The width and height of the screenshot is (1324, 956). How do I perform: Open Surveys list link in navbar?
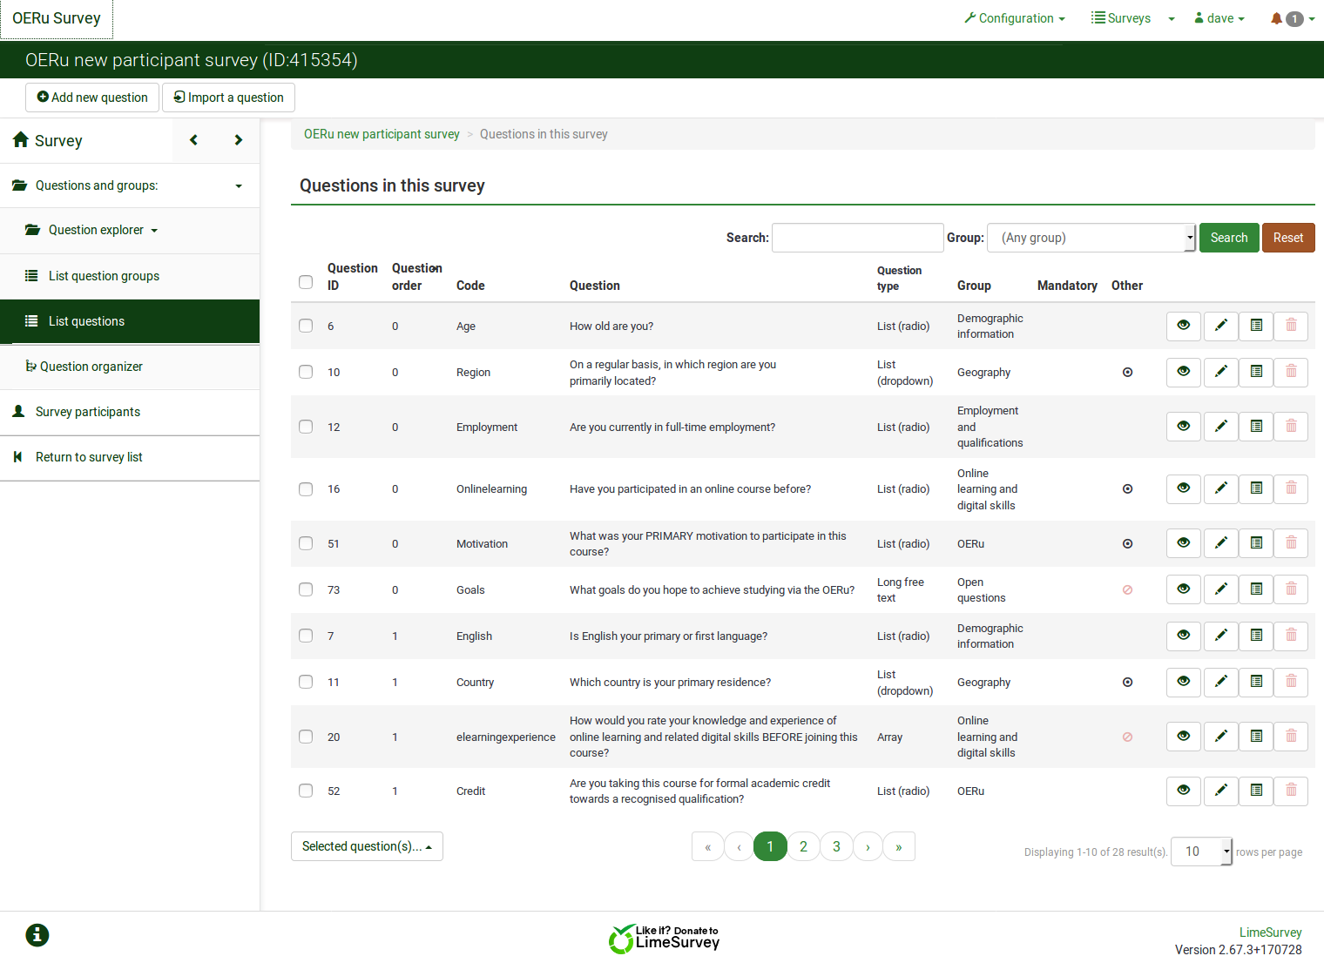(x=1121, y=18)
